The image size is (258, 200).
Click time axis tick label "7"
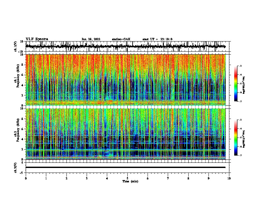[168, 178]
